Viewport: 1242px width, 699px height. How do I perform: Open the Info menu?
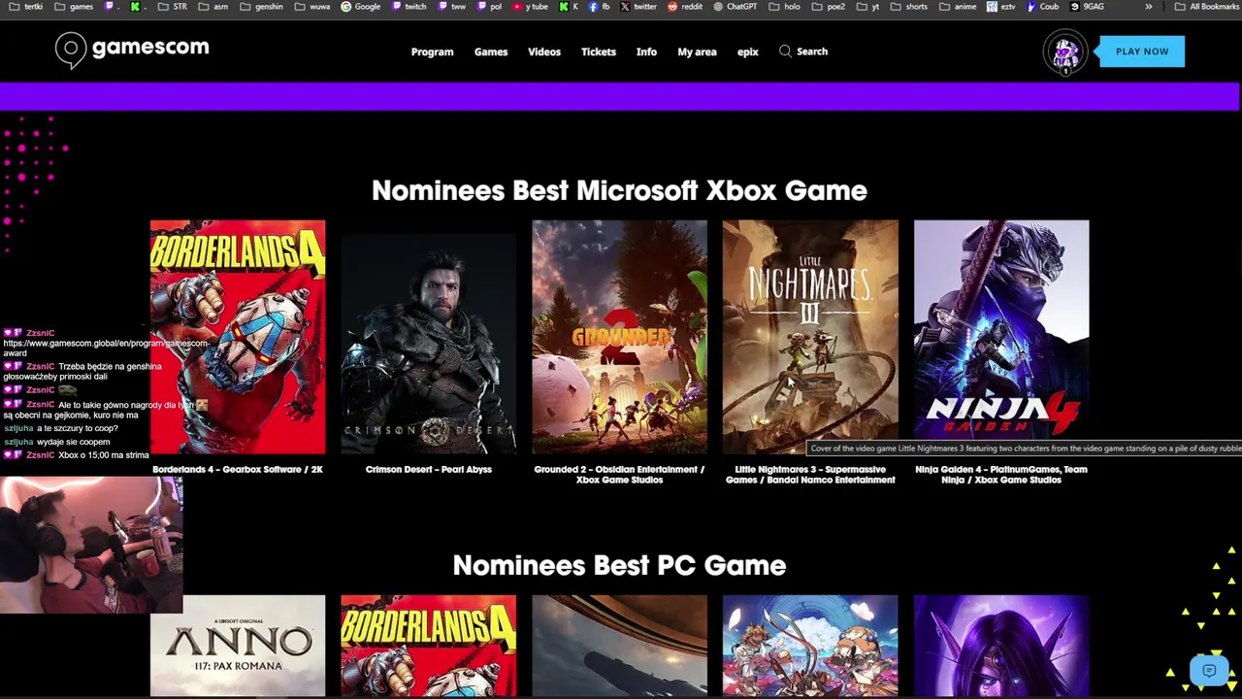(x=646, y=51)
